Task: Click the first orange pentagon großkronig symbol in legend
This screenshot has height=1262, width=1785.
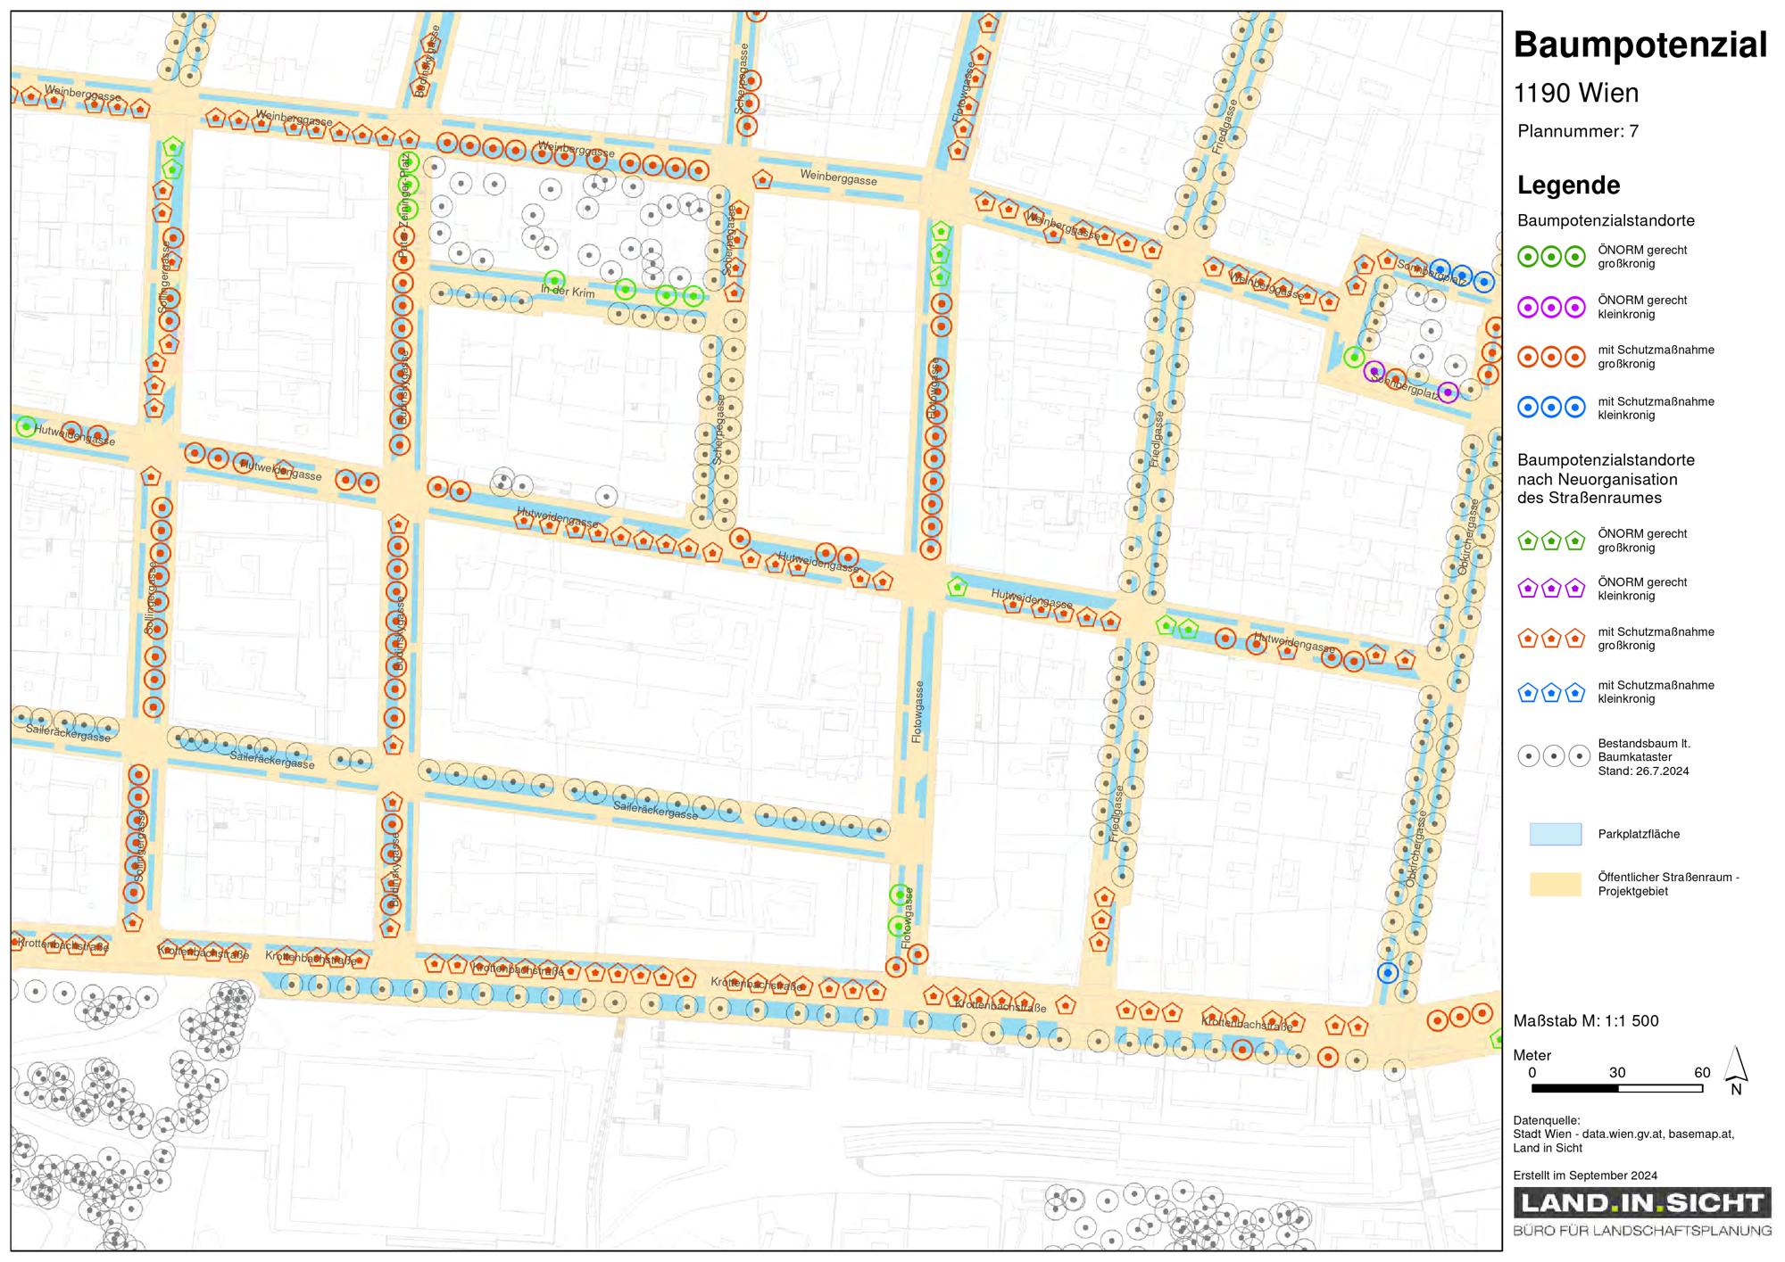Action: click(x=1528, y=639)
